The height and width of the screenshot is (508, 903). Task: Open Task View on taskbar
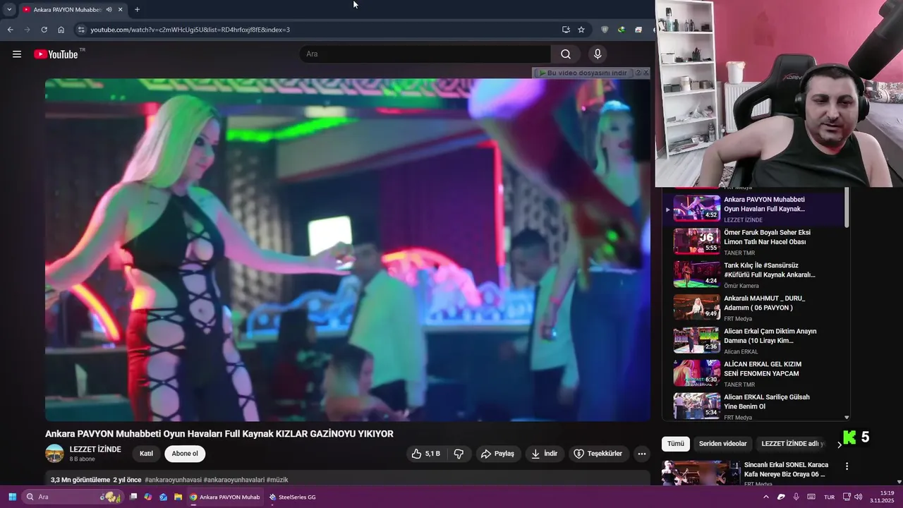pyautogui.click(x=133, y=497)
